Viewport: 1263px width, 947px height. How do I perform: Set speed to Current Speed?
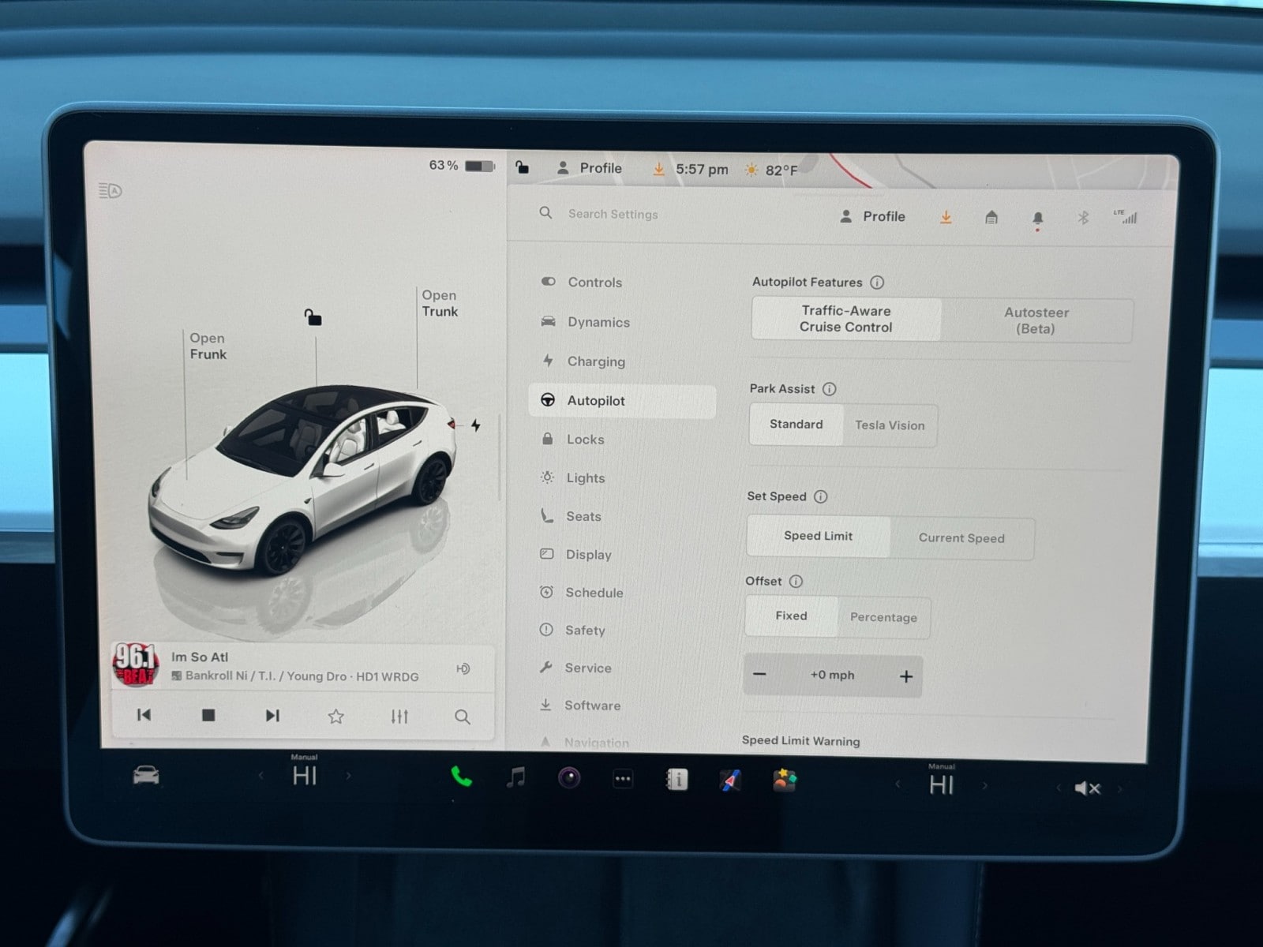pyautogui.click(x=961, y=538)
